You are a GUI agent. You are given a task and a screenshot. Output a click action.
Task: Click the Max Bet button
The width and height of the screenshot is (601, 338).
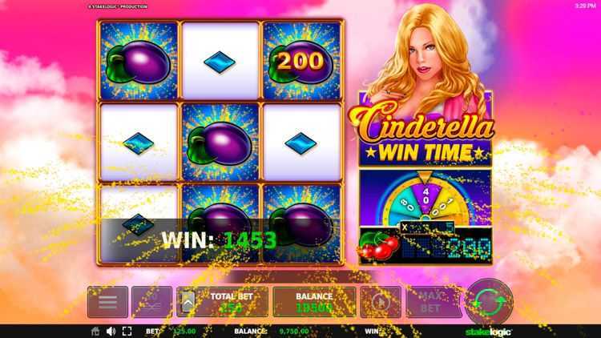[431, 302]
